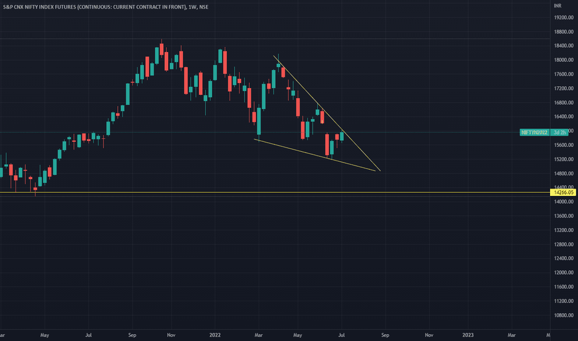
Task: Click the 13600.00 price axis label
Action: tap(564, 216)
